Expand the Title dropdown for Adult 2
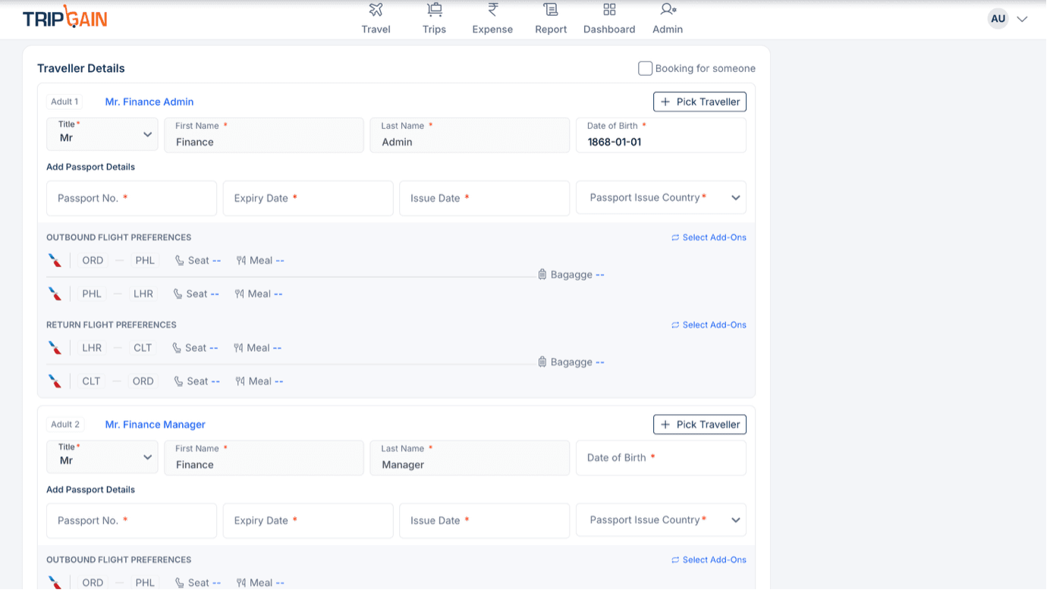 point(102,458)
